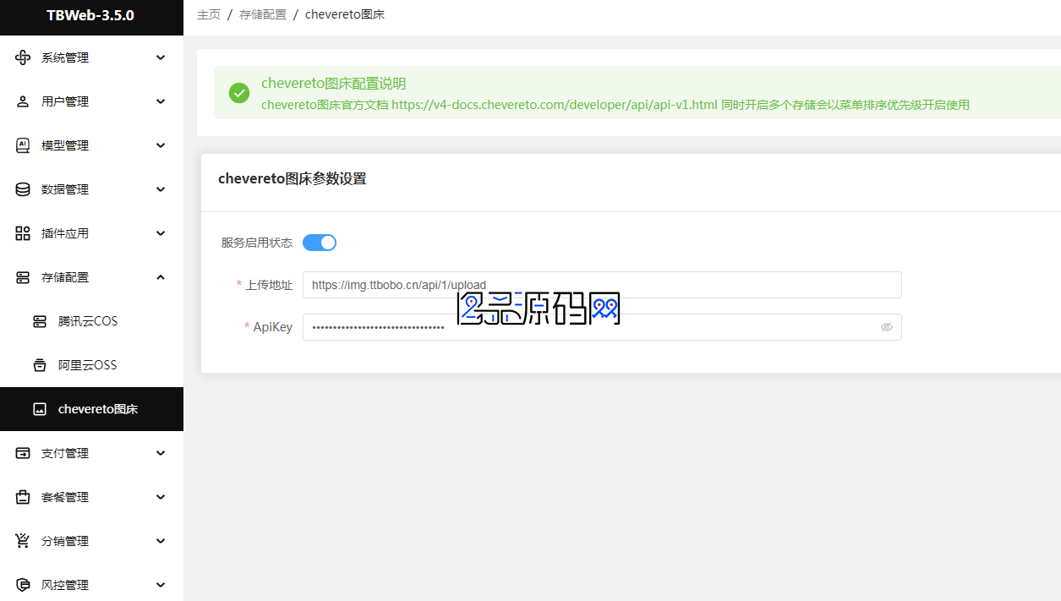Expand the 分销管理 chevron
This screenshot has width=1061, height=601.
pyautogui.click(x=161, y=541)
